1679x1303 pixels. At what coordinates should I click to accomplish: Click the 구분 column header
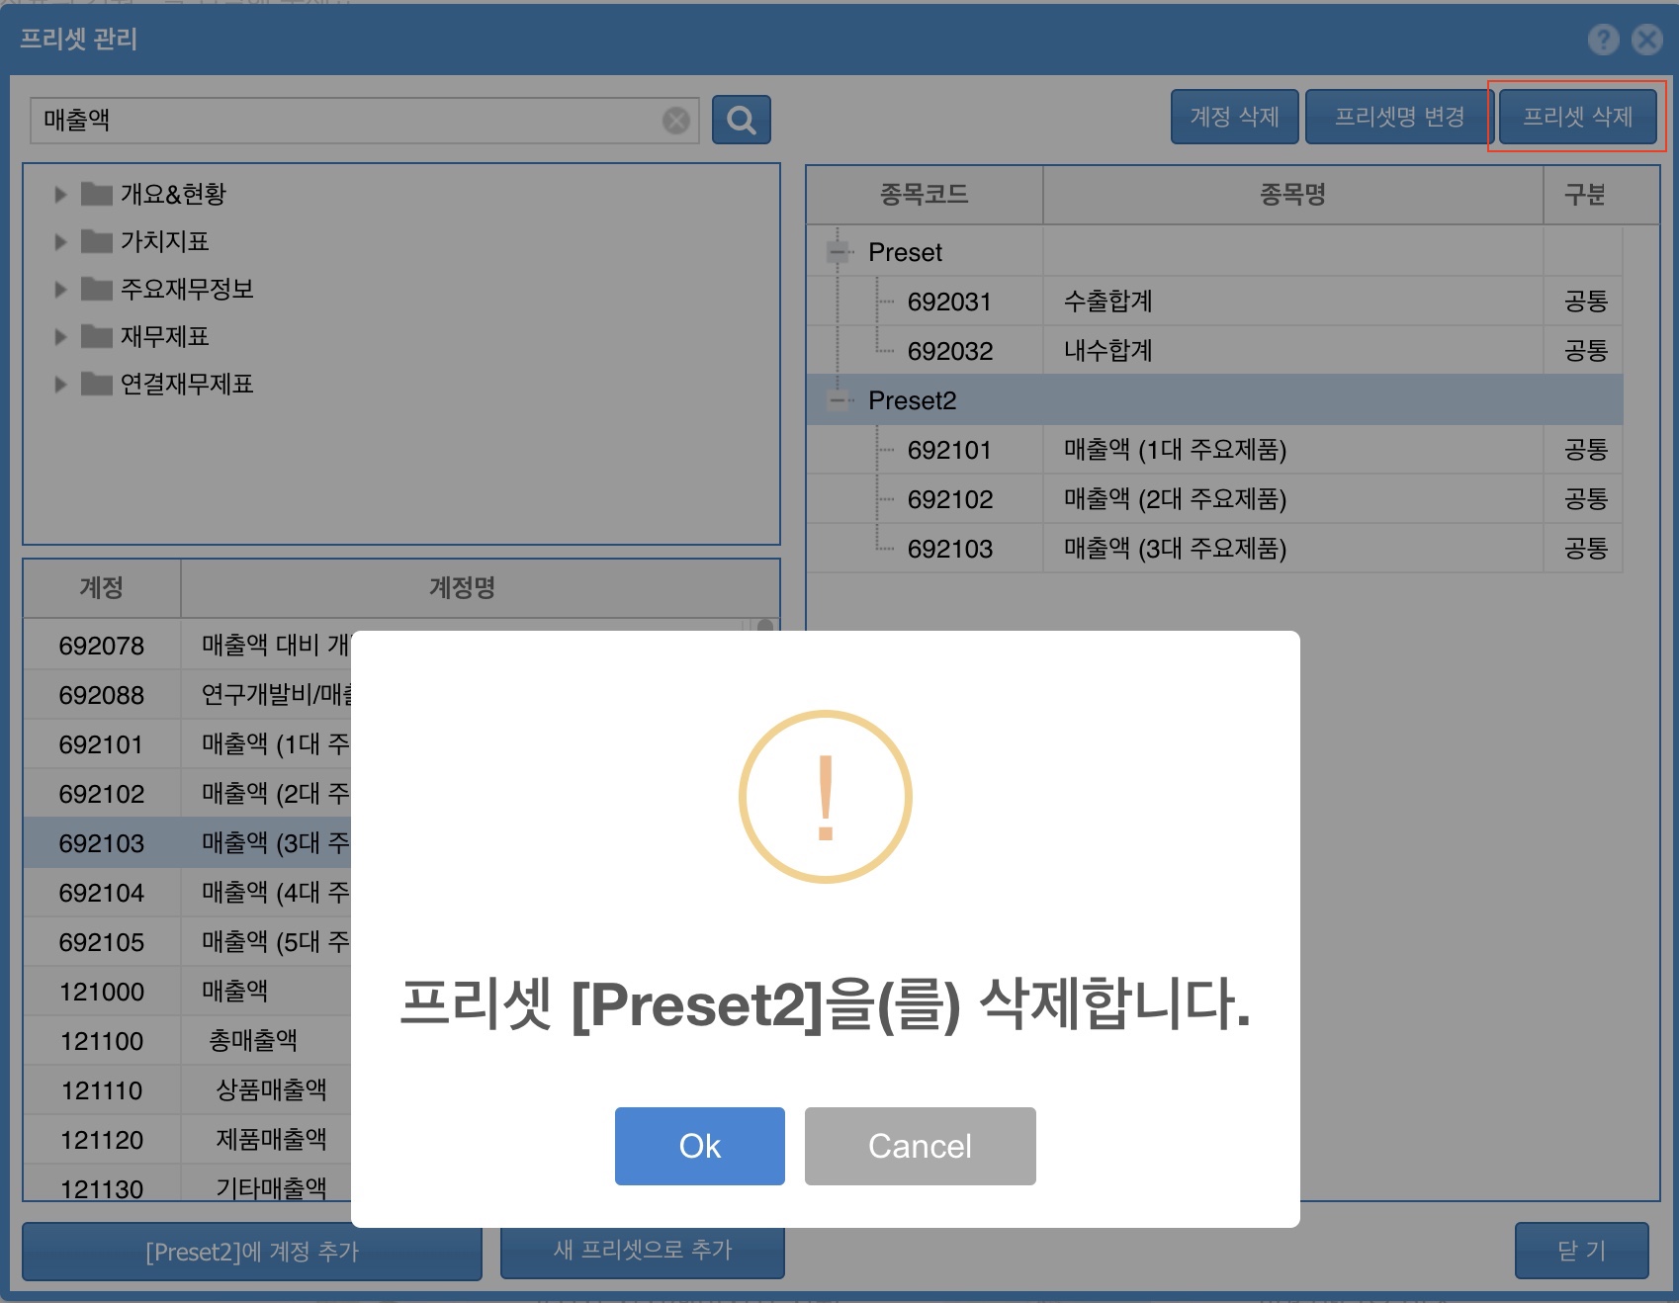[1585, 195]
